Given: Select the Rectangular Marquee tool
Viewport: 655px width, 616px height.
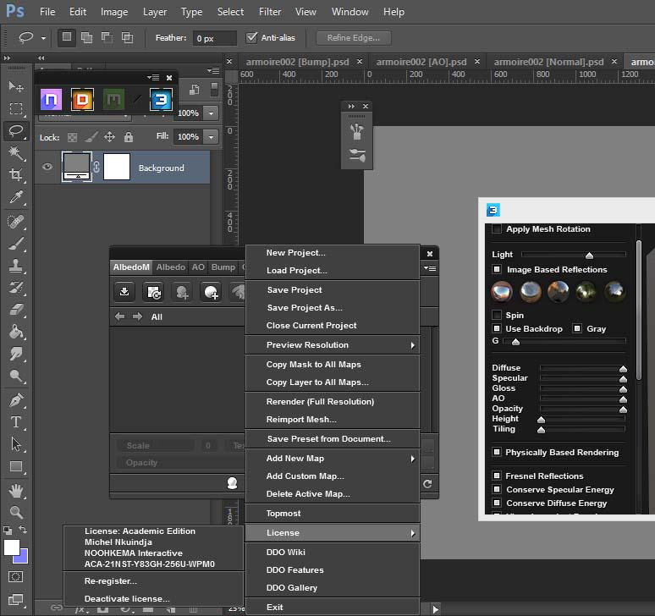Looking at the screenshot, I should (16, 108).
